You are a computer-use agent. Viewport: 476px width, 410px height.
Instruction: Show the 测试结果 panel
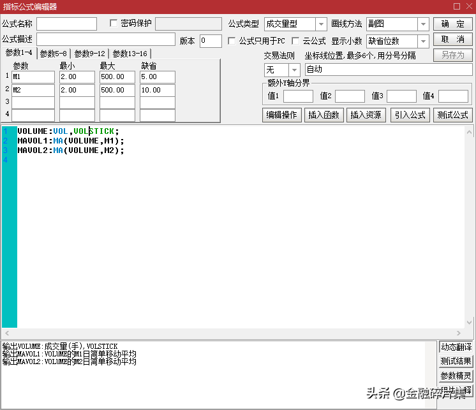[456, 361]
